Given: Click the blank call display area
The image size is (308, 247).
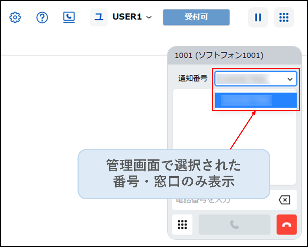Looking at the screenshot, I should (x=234, y=122).
